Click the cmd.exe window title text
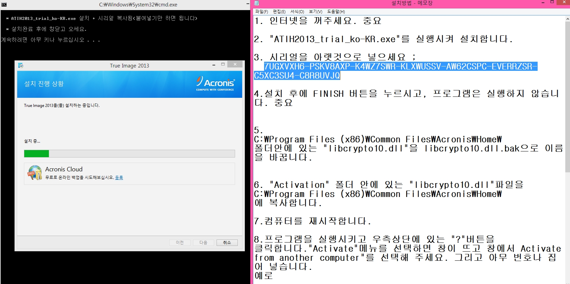 pyautogui.click(x=138, y=5)
